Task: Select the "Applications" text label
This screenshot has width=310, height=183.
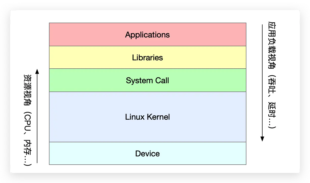Action: (x=147, y=35)
